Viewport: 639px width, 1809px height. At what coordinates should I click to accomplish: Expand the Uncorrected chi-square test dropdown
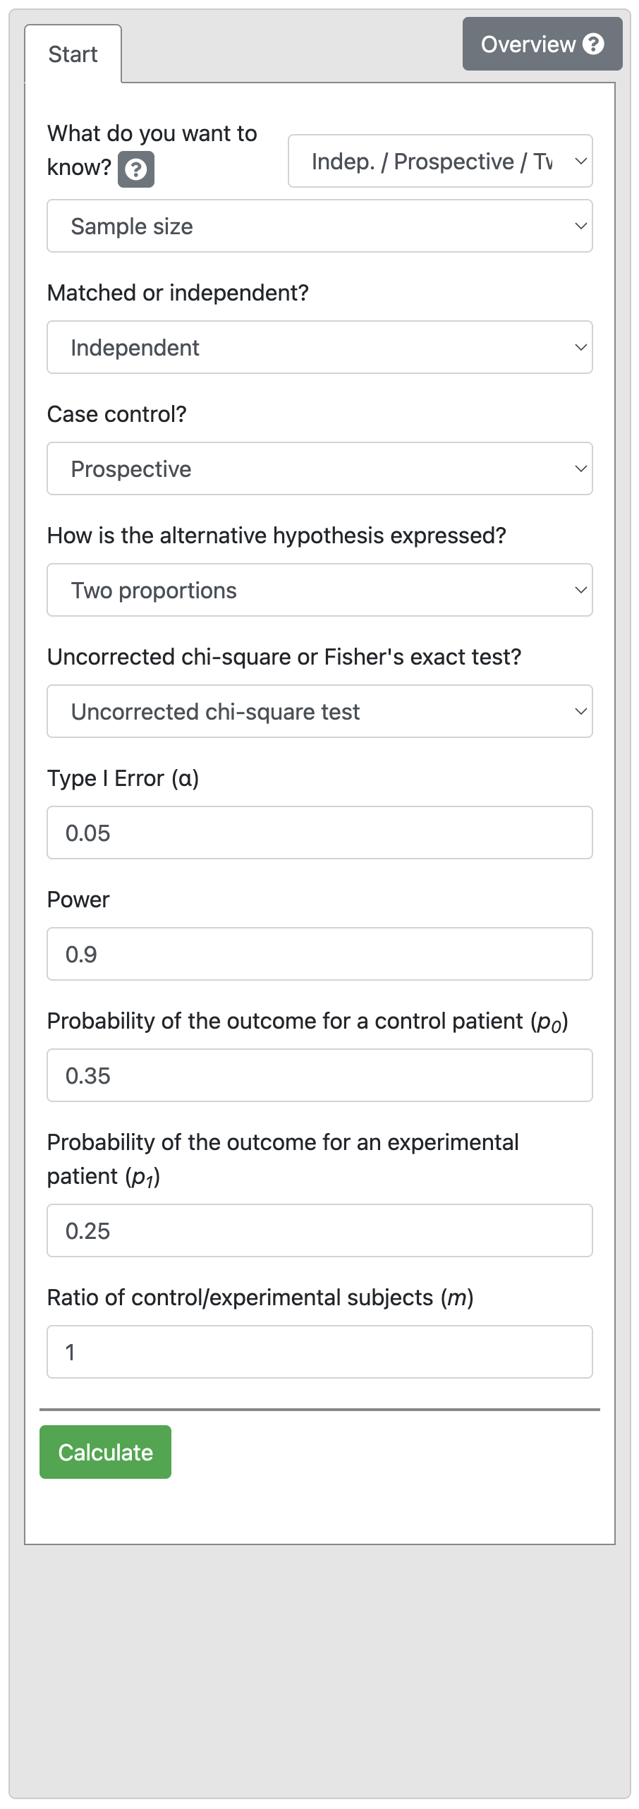[319, 712]
